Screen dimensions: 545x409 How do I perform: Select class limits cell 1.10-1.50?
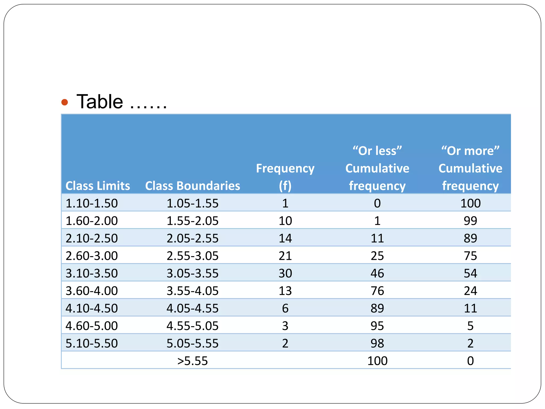(92, 203)
